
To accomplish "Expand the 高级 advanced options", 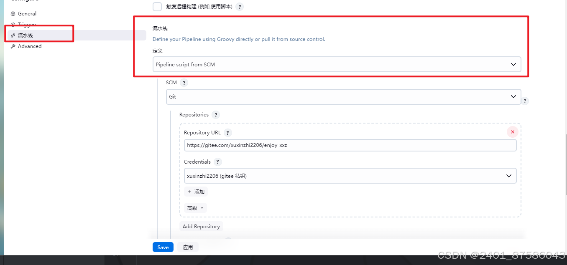I will pyautogui.click(x=195, y=207).
